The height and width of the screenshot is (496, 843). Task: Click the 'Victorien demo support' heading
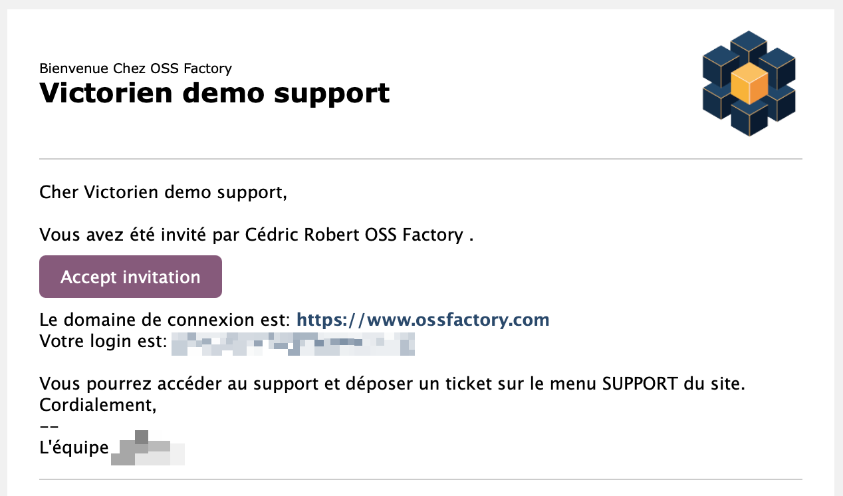(x=215, y=92)
